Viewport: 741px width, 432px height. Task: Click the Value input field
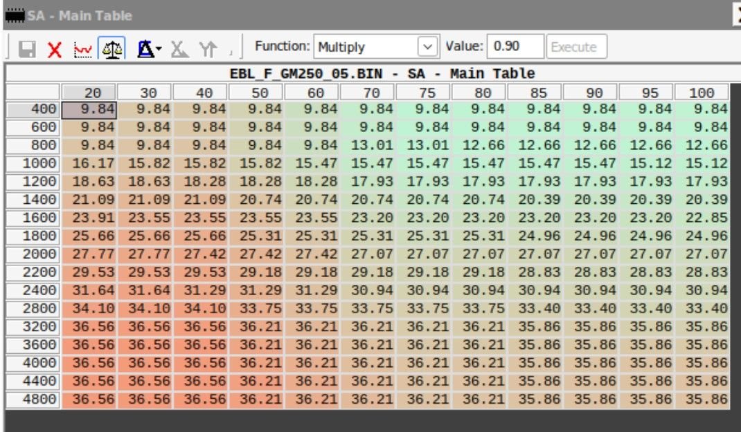pos(515,47)
